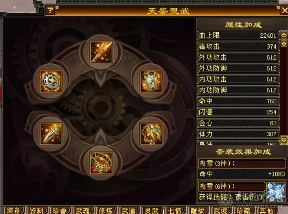Image resolution: width=288 pixels, height=214 pixels.
Task: Click the belt equipment slot icon
Action: click(101, 163)
